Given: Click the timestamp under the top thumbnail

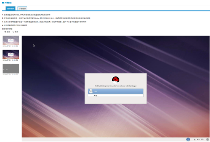Looking at the screenshot, I should [x=10, y=46].
